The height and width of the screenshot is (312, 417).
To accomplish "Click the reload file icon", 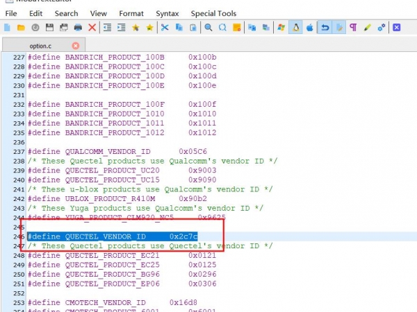I will pyautogui.click(x=35, y=28).
